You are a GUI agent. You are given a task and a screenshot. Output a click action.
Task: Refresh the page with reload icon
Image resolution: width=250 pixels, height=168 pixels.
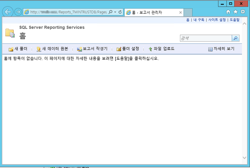coord(120,12)
